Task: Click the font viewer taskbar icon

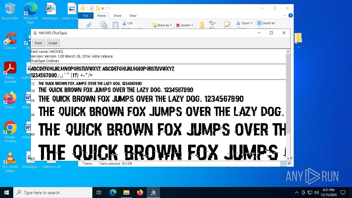Action: (153, 193)
